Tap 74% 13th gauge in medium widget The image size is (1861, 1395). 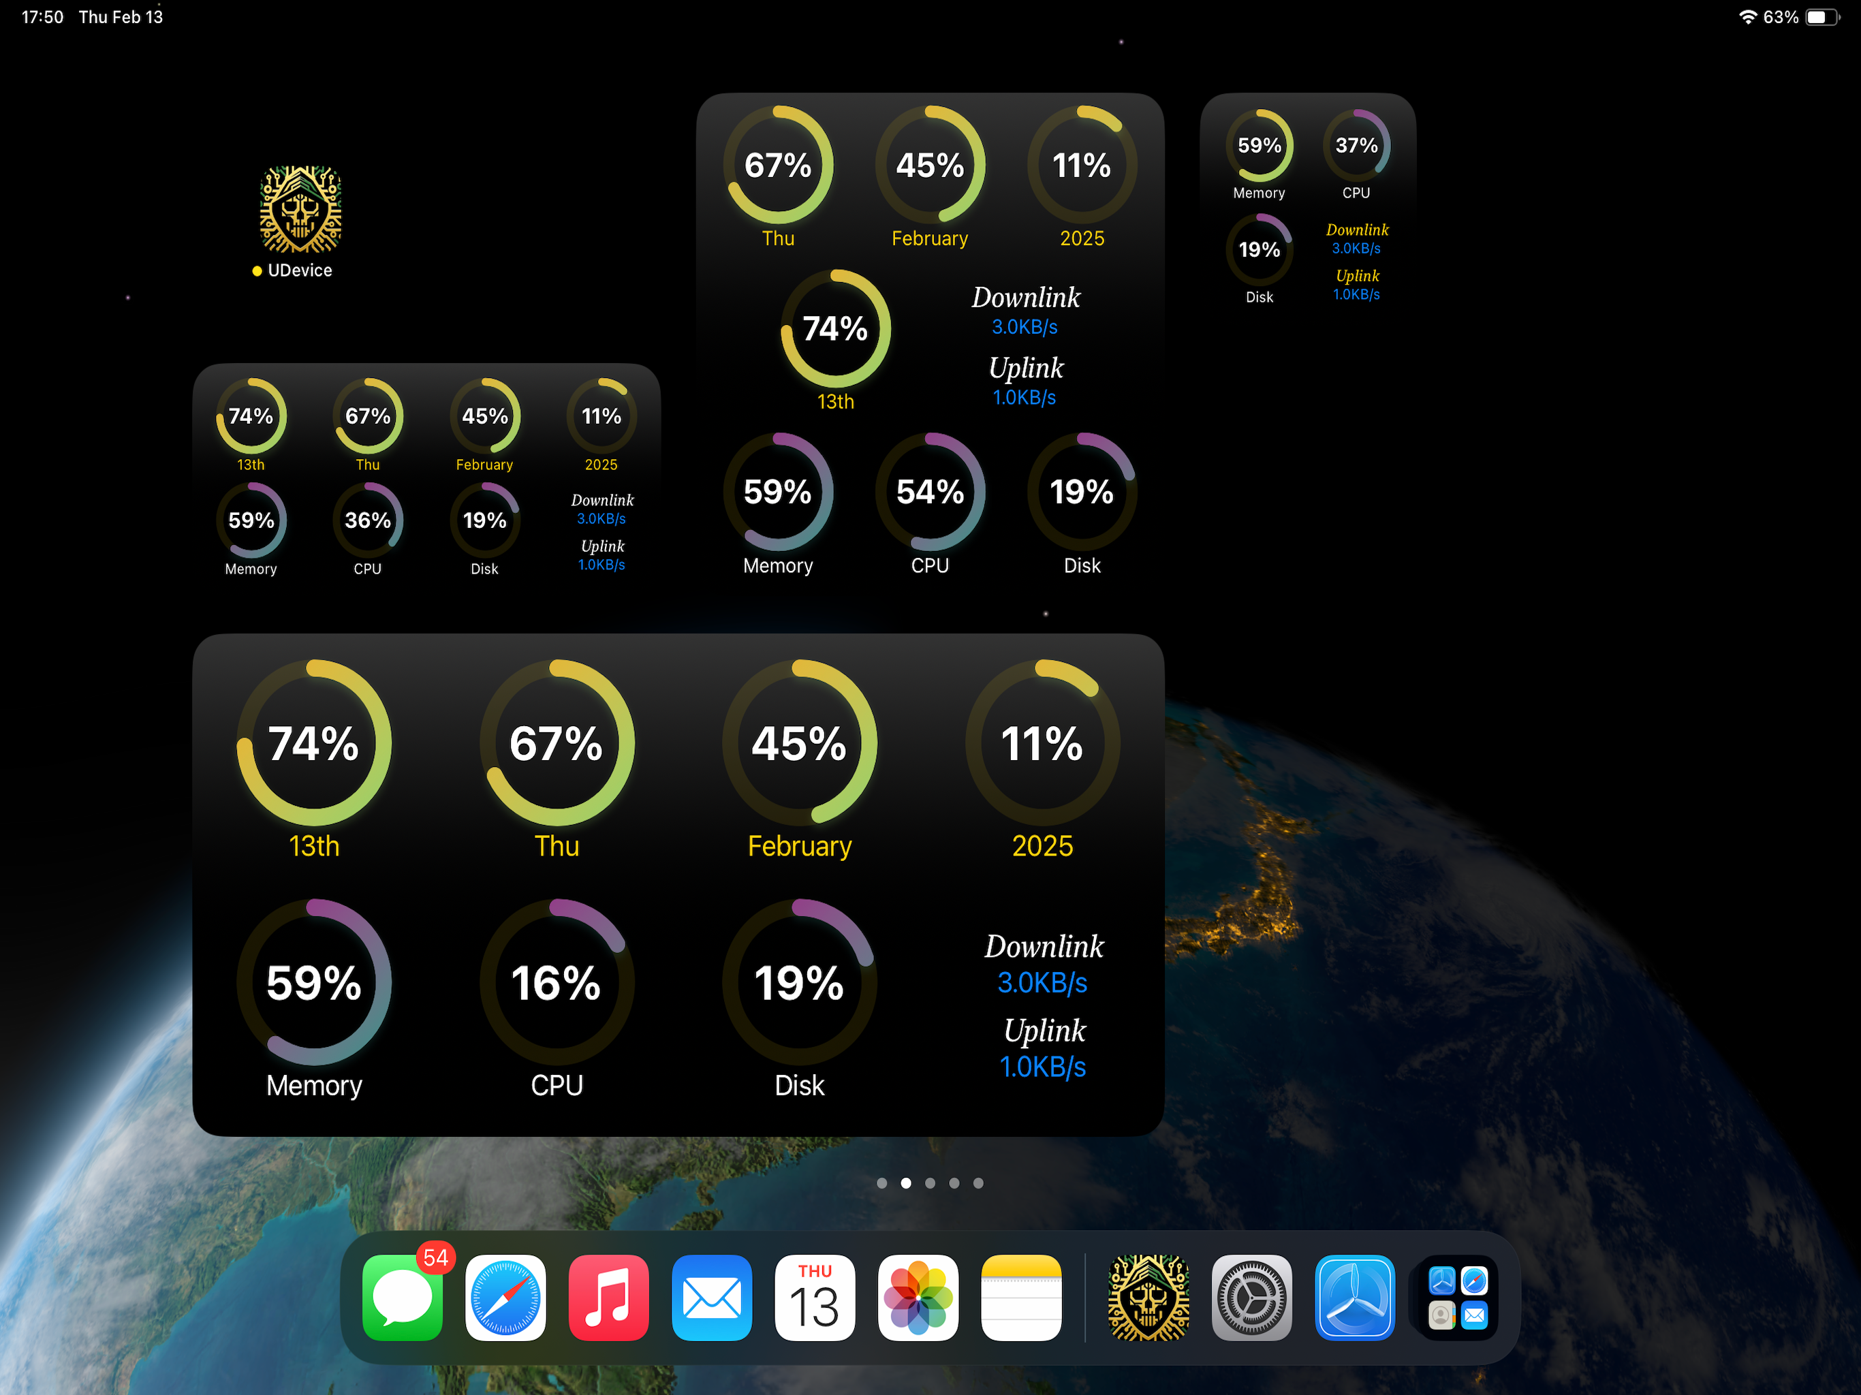point(251,416)
